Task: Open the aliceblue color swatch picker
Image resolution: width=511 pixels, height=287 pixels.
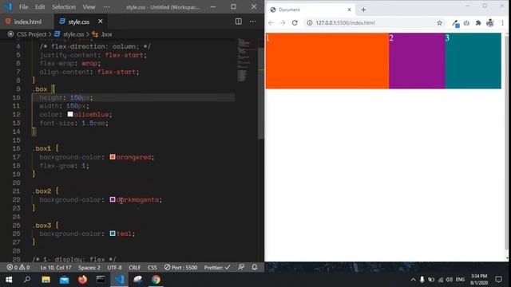Action: [70, 114]
